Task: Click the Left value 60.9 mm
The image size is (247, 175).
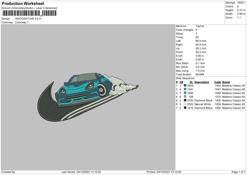Action: pyautogui.click(x=201, y=41)
